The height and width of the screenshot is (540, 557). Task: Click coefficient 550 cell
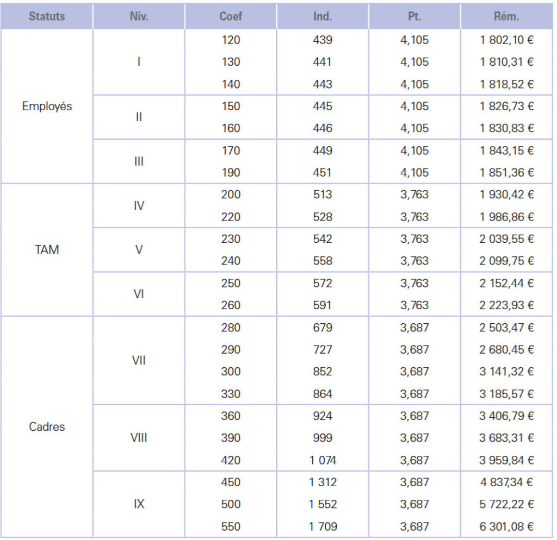[231, 526]
